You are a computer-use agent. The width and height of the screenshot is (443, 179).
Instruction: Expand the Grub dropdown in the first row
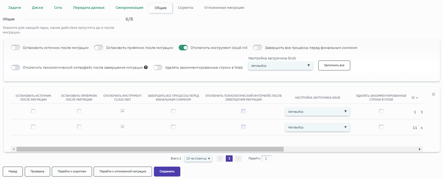317,112
